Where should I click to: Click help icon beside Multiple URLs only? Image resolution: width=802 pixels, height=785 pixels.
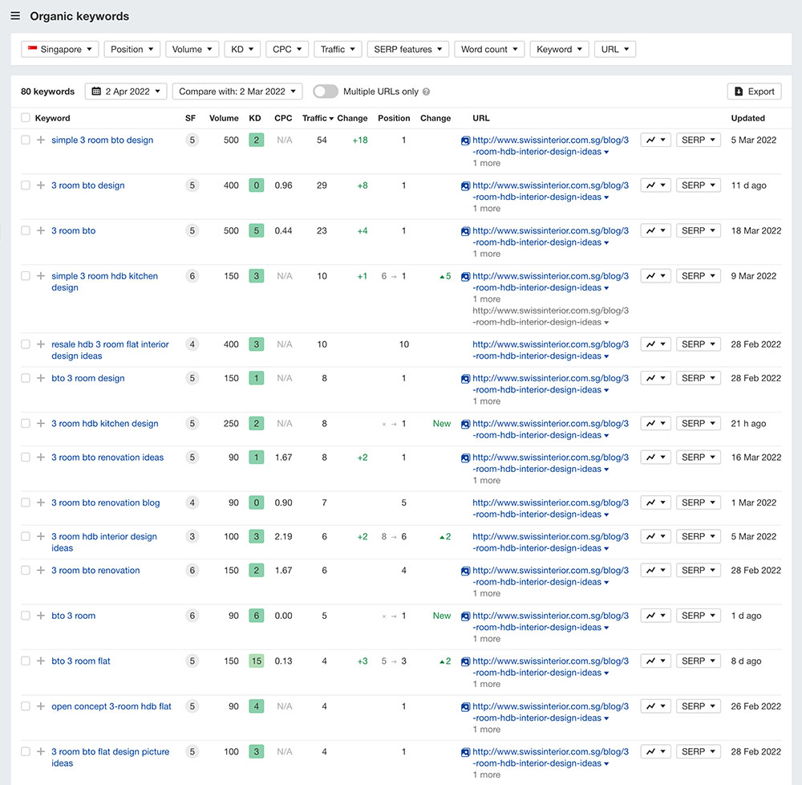[426, 92]
